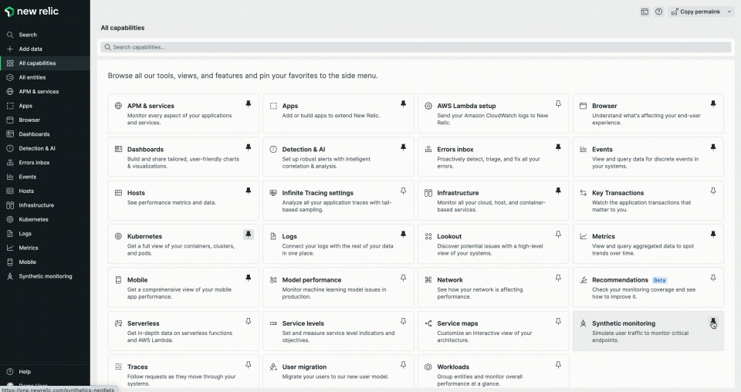This screenshot has width=741, height=392.
Task: Pin the Key Transactions card
Action: 713,191
